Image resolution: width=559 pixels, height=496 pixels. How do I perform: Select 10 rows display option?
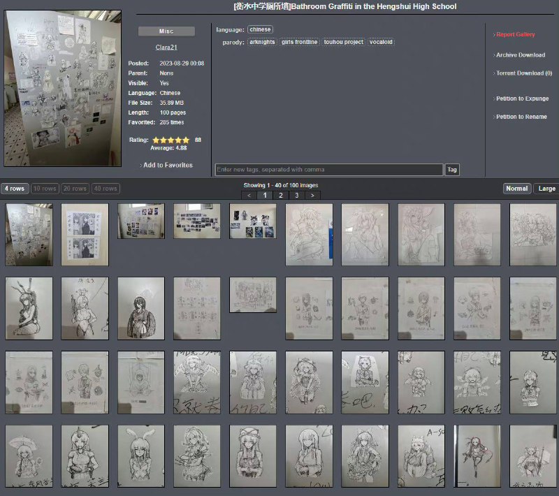(x=45, y=189)
